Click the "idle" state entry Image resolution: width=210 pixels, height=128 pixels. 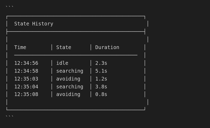[x=62, y=63]
